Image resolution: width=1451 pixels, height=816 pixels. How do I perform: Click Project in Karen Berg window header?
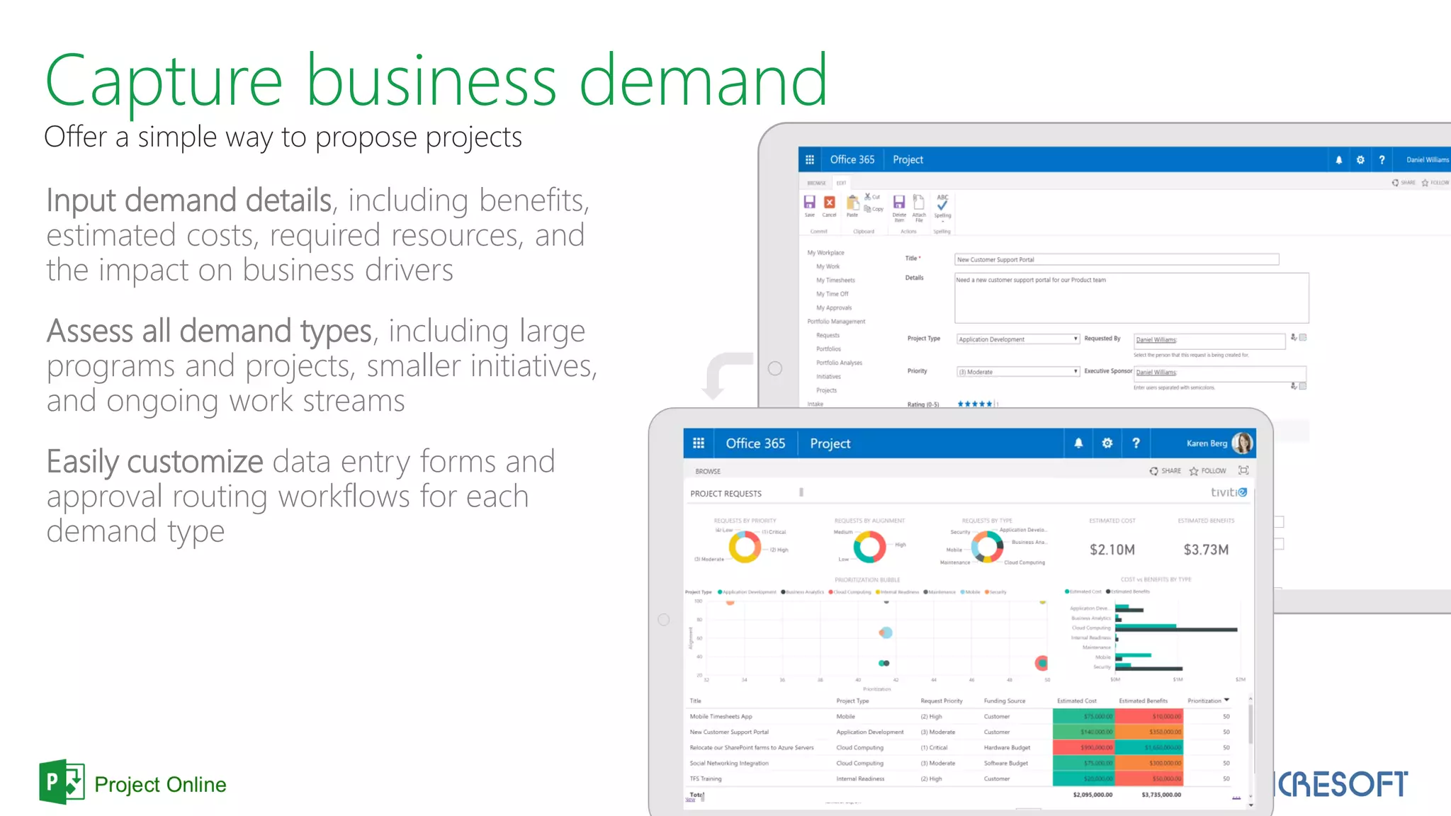(x=830, y=443)
